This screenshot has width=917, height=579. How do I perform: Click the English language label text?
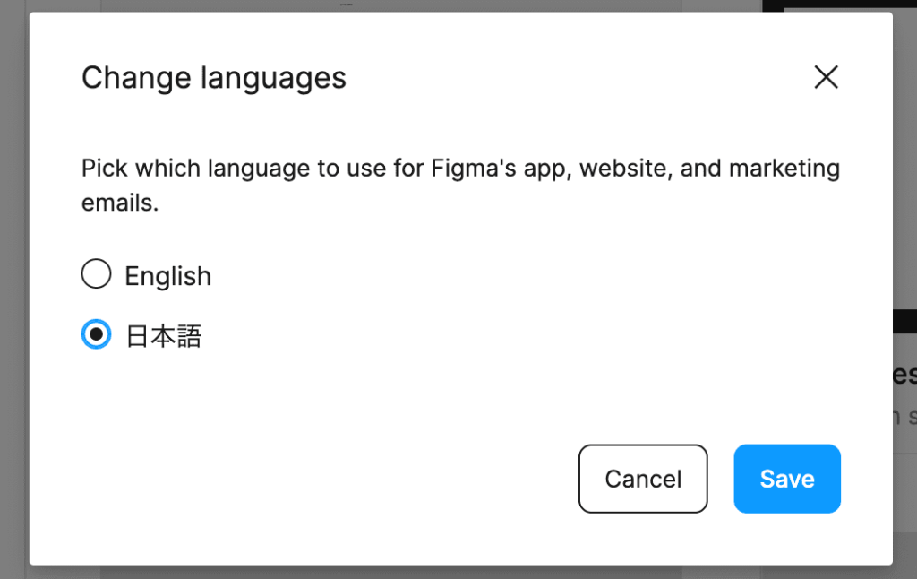[x=167, y=276]
